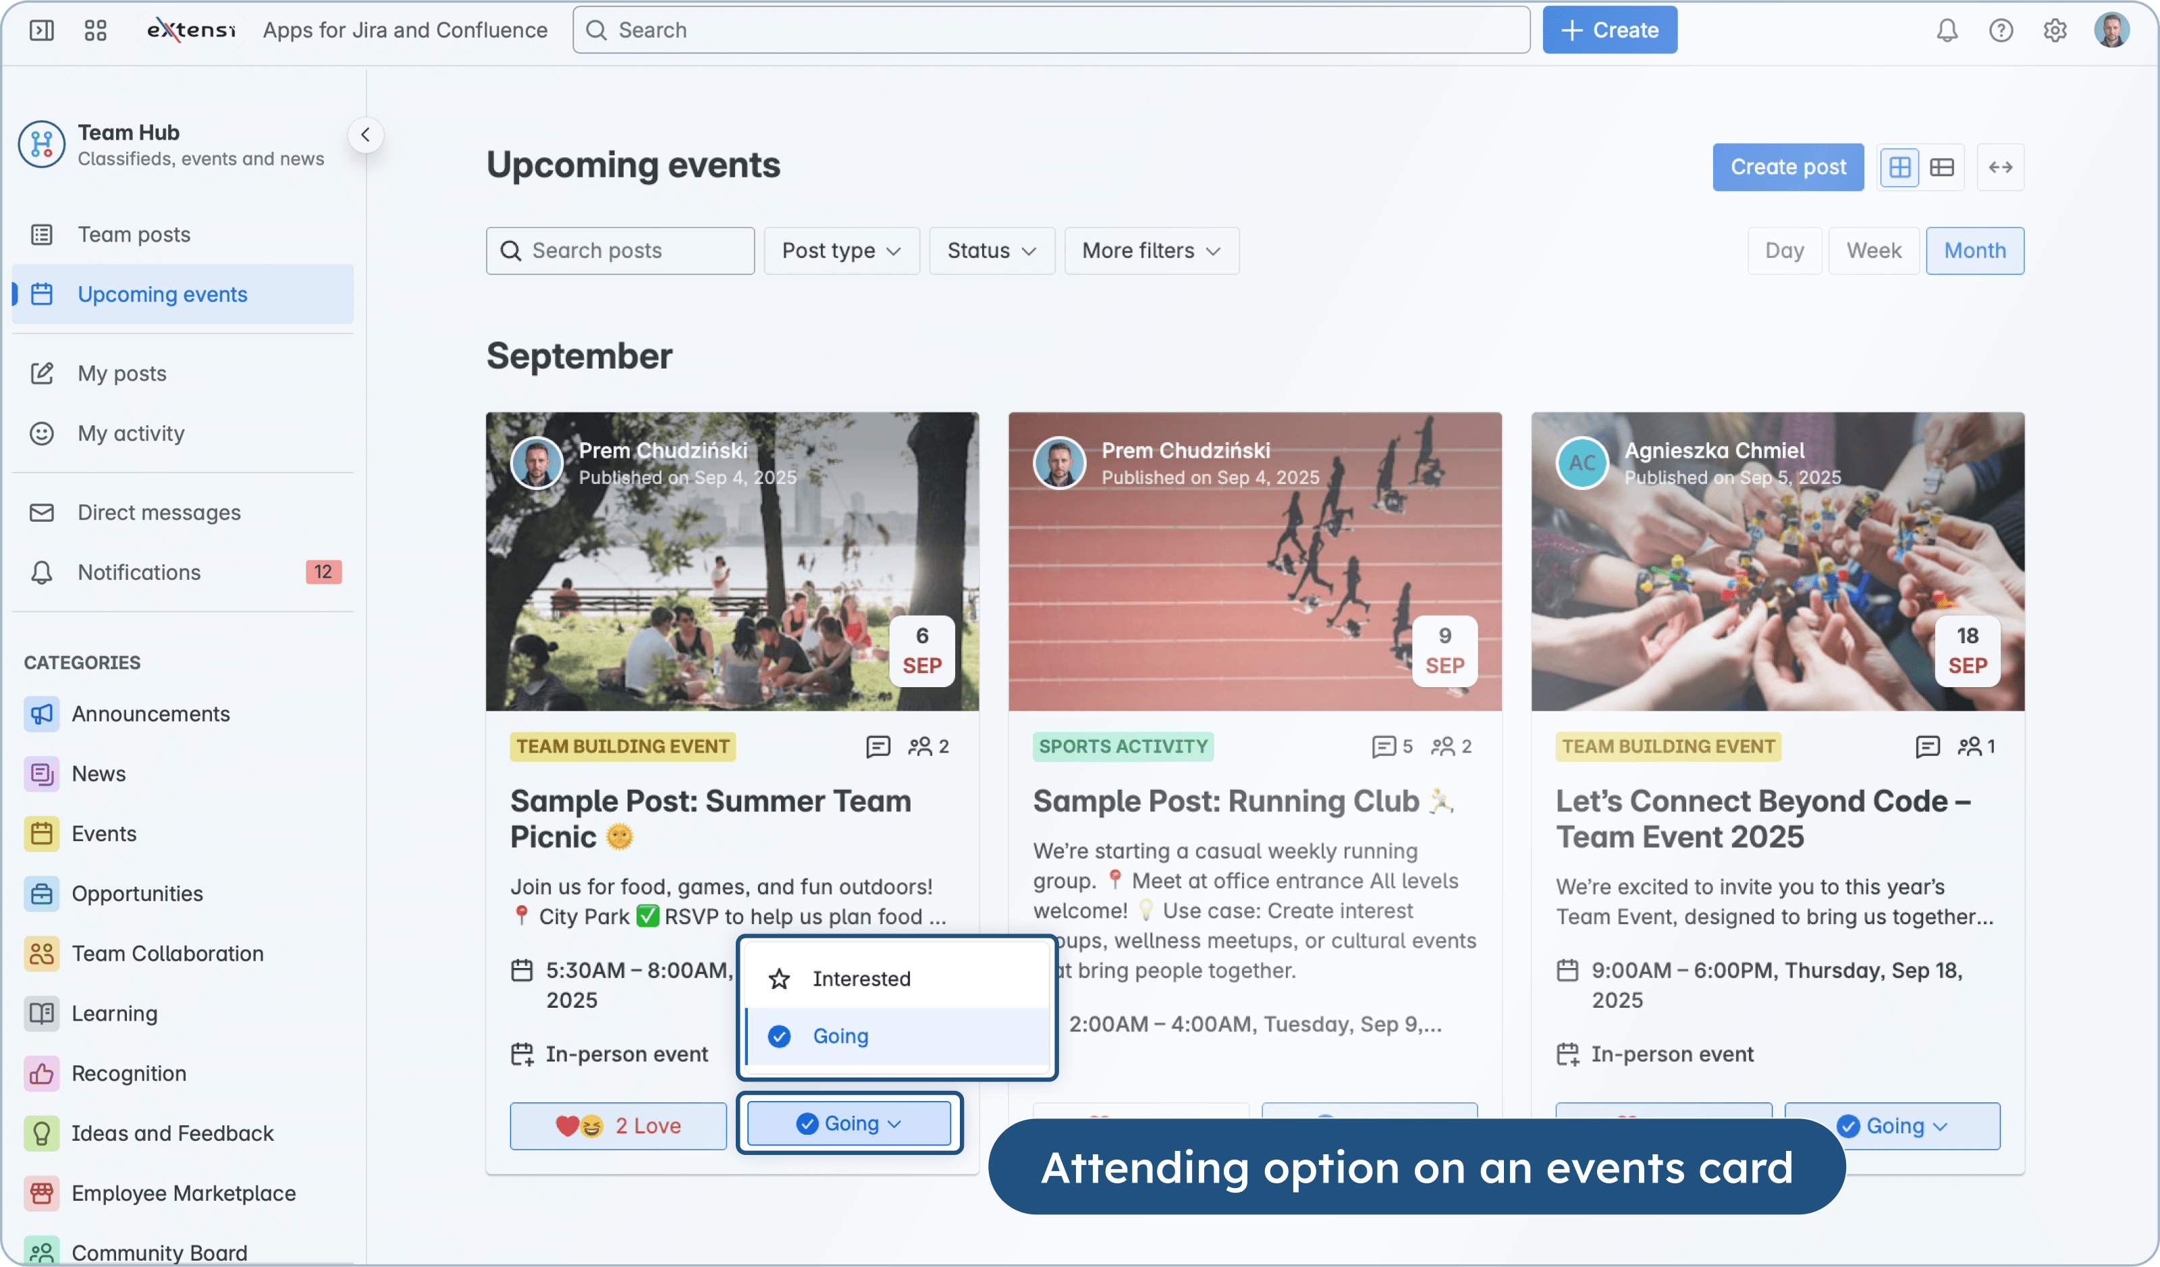Screen dimensions: 2160x1267
Task: Toggle the 2 Love reaction button
Action: click(x=618, y=1125)
